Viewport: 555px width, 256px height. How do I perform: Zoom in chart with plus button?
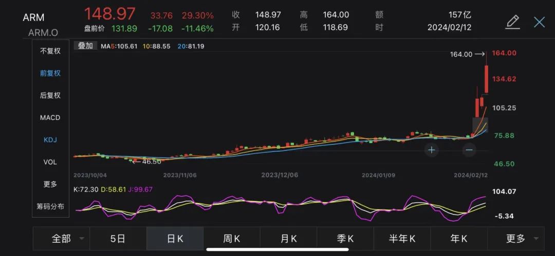click(432, 150)
